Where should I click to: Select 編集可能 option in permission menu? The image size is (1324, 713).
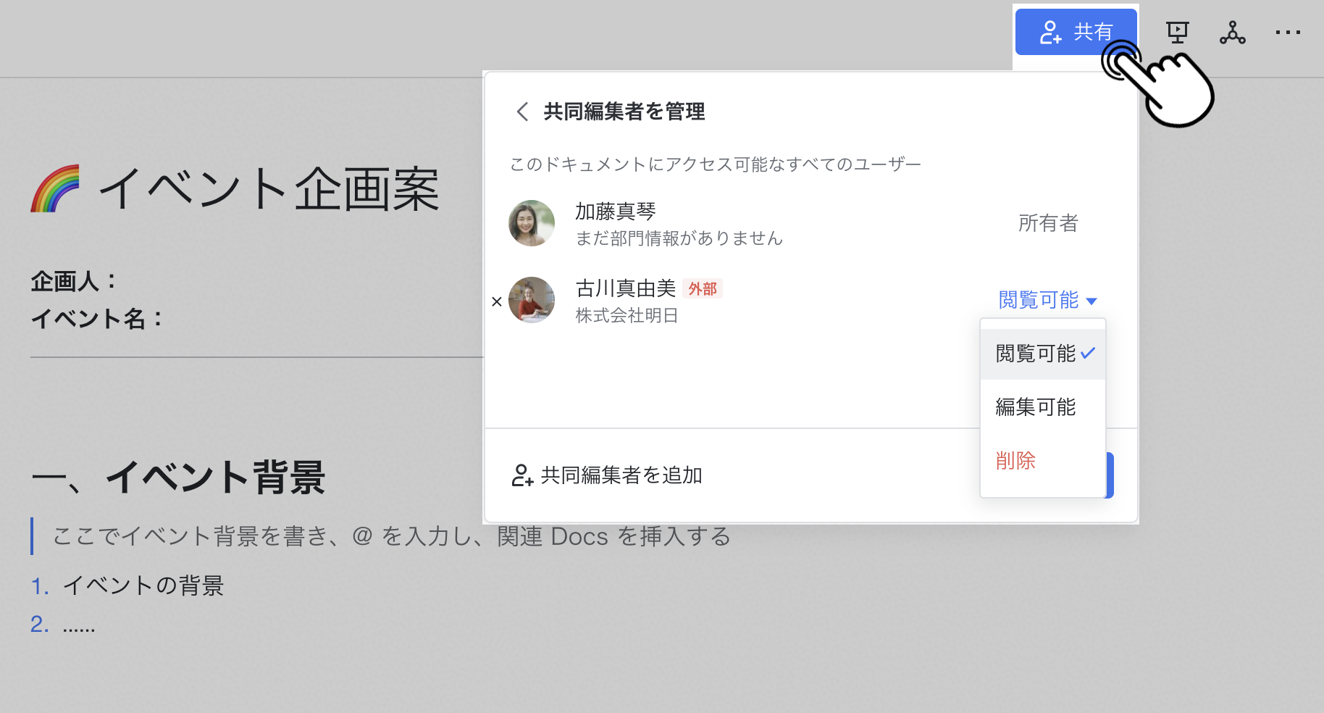[1036, 407]
